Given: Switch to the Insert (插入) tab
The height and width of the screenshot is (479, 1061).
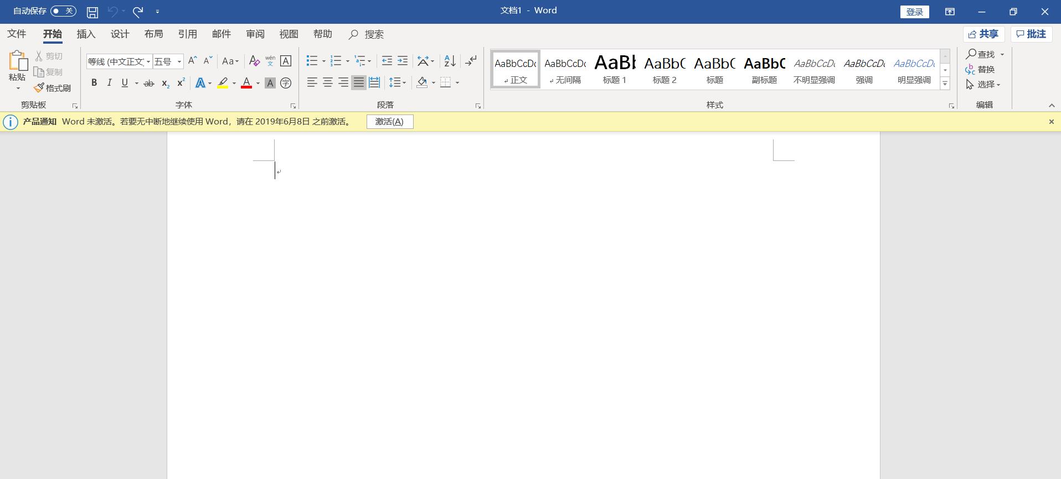Looking at the screenshot, I should [86, 34].
